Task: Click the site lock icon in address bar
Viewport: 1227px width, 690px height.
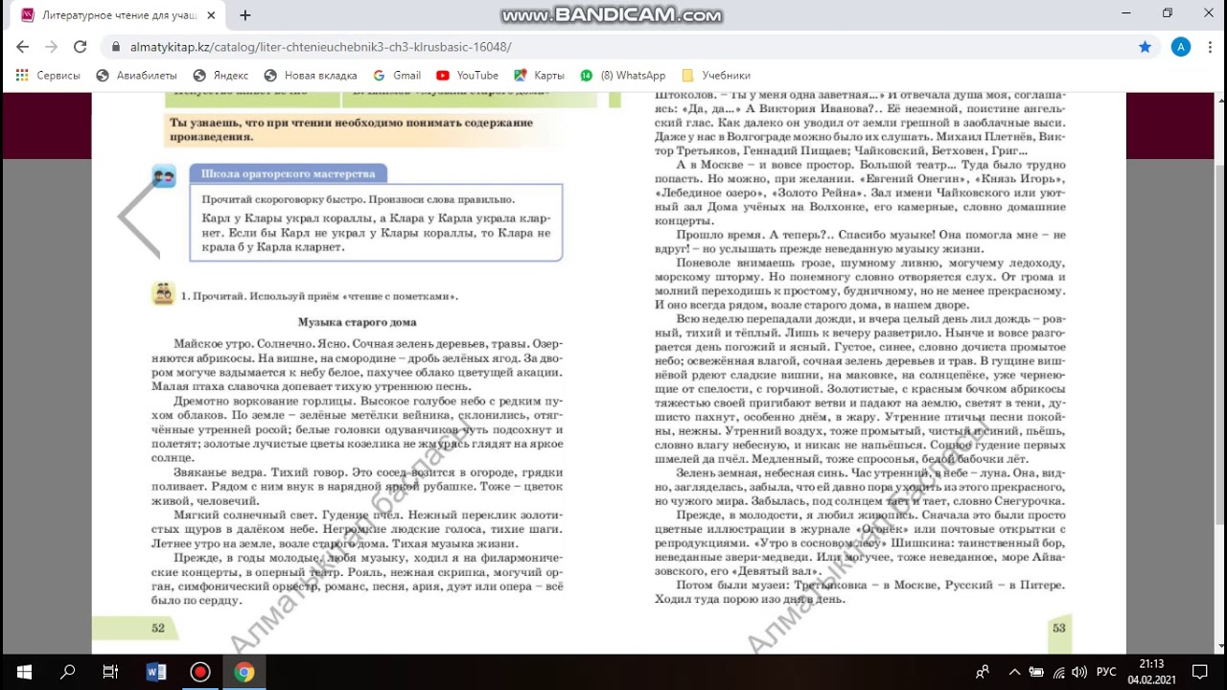Action: pyautogui.click(x=116, y=47)
